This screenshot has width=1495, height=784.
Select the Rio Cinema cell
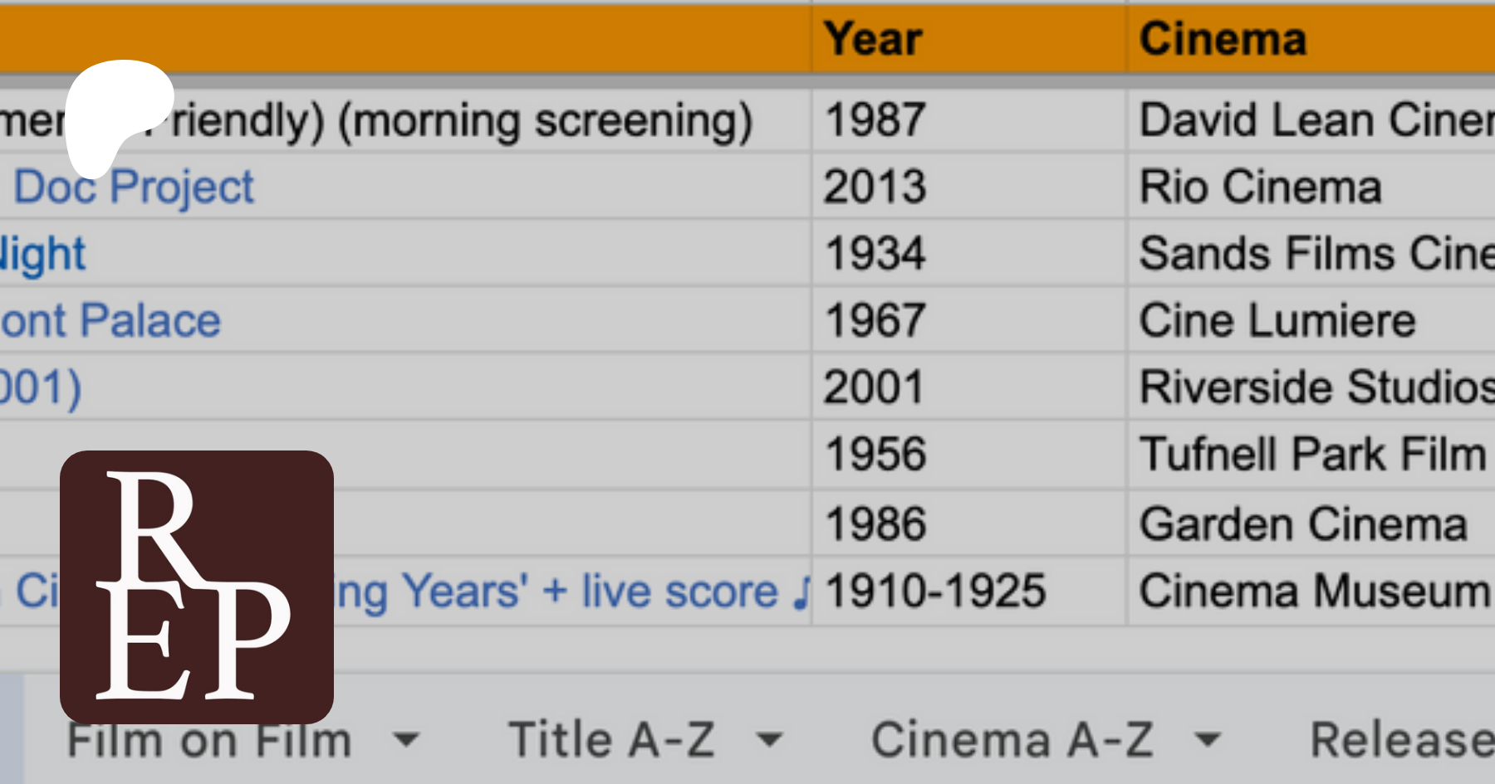tap(1260, 187)
